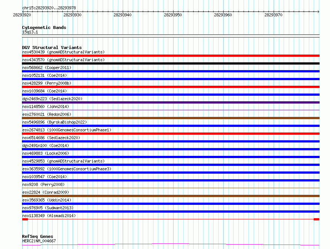Open the nsv568662 (Cooper2011) variant
Screen dimensions: 330x249
click(47, 68)
